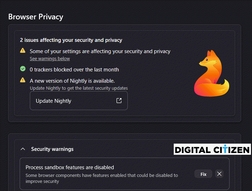252x191 pixels.
Task: Click the warning triangle next to Nightly update notice
Action: coord(23,80)
